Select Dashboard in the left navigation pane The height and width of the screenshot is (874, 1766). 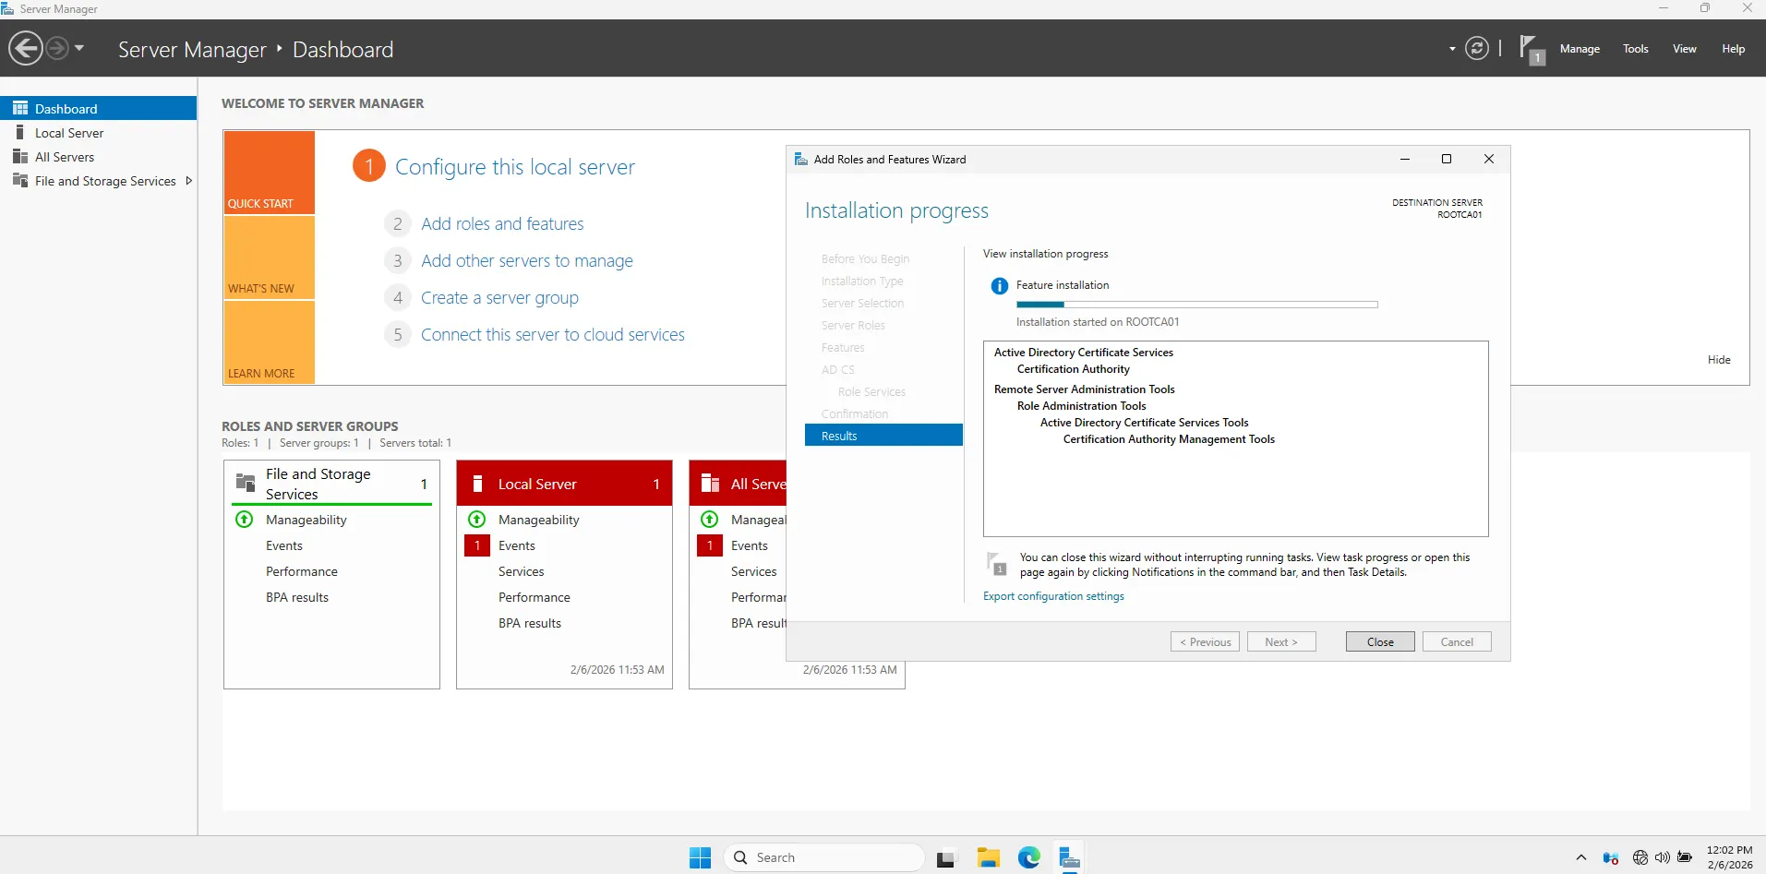(98, 108)
